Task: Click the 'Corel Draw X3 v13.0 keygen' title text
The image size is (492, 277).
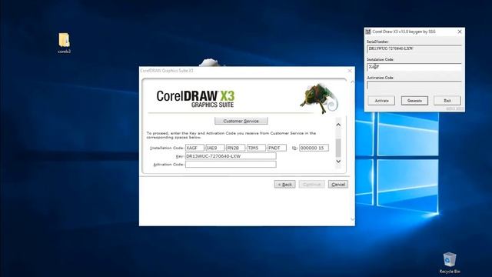Action: coord(404,32)
